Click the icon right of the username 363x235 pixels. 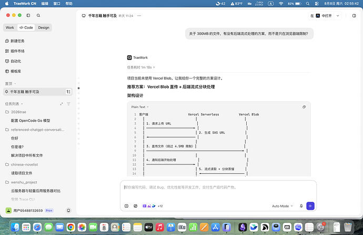(x=68, y=210)
